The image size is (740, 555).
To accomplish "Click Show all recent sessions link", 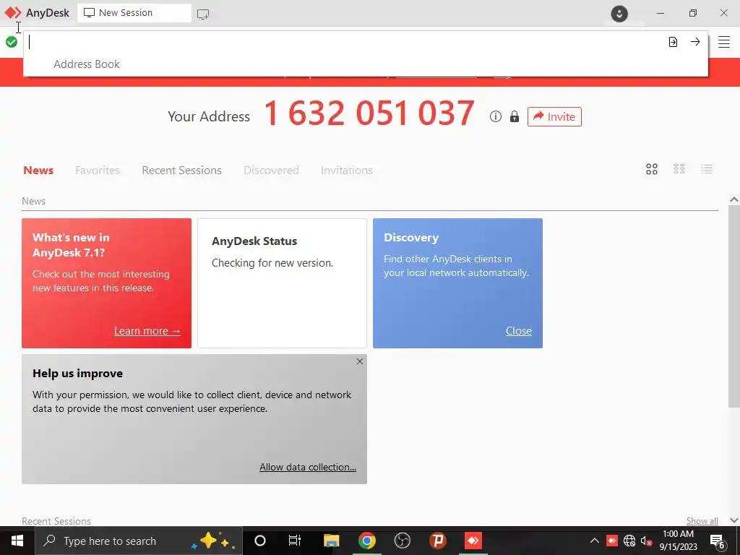I will (x=702, y=520).
